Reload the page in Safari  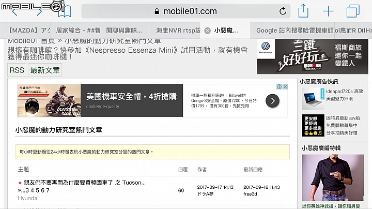[283, 11]
